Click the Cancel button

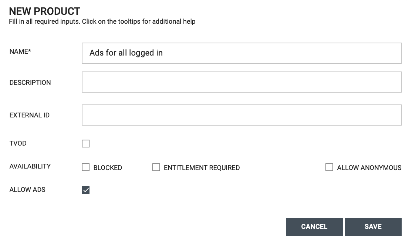(x=314, y=227)
